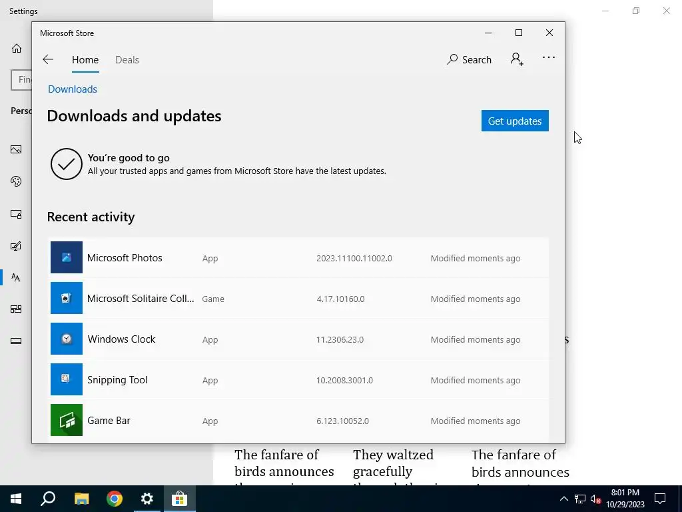Open the taskbar clock and date
Viewport: 682px width, 512px height.
(625, 499)
